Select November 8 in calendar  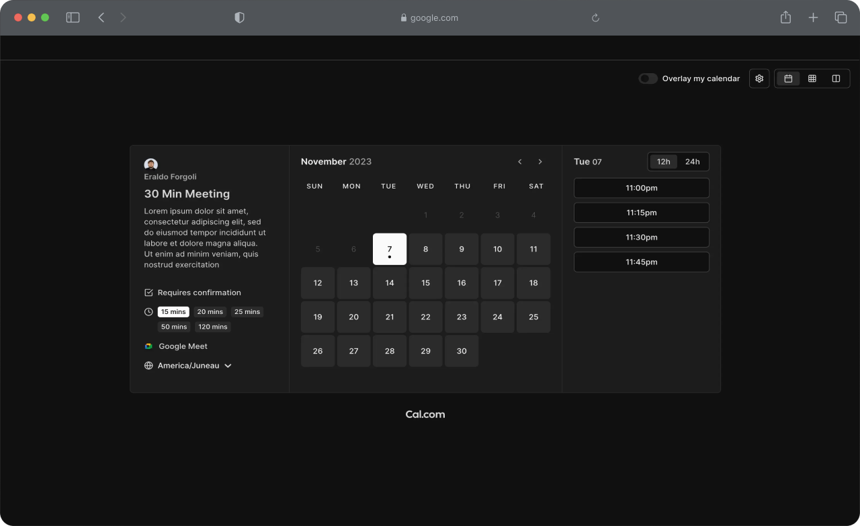pos(425,249)
